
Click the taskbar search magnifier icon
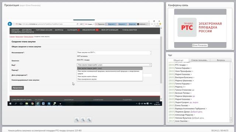[x=15, y=103]
